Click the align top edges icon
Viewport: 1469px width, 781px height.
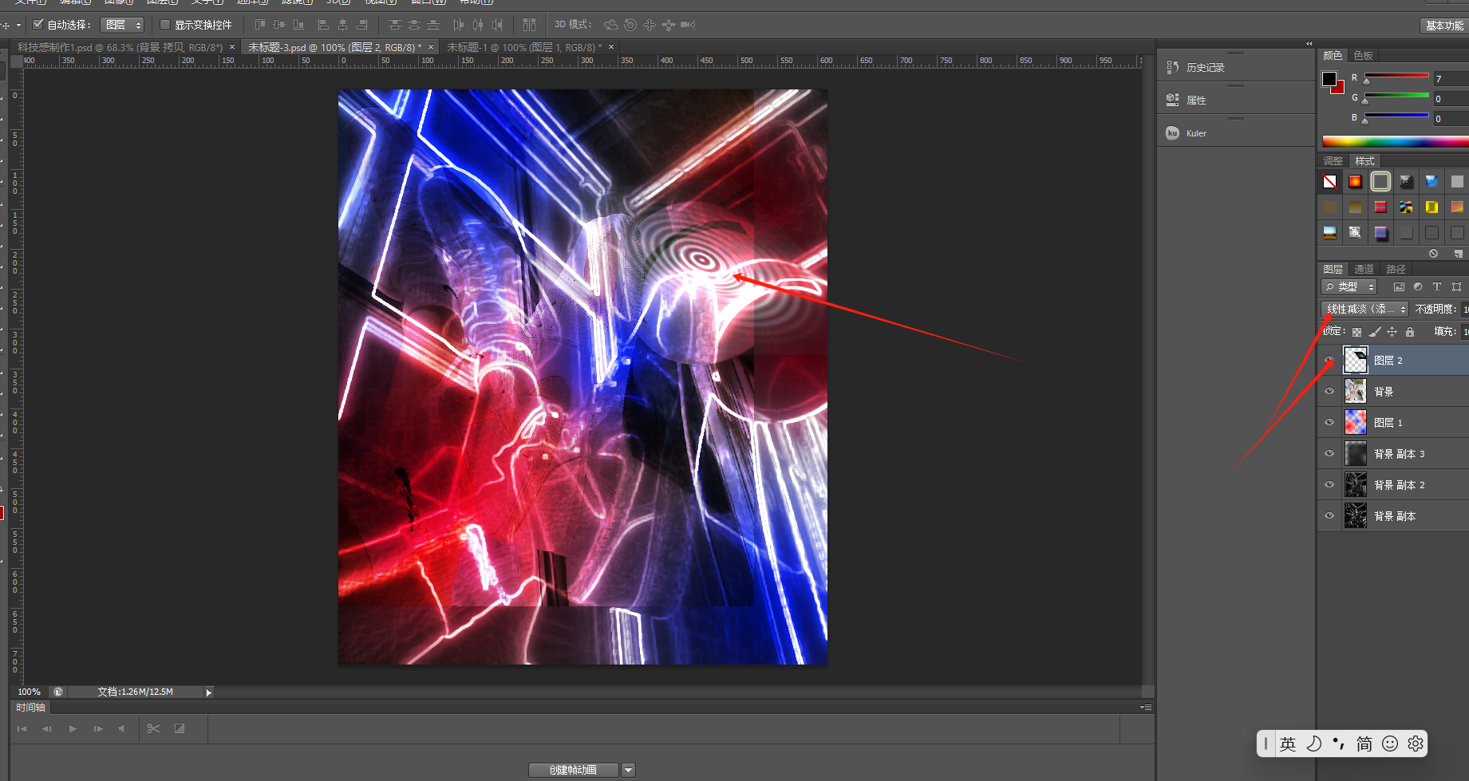[259, 25]
